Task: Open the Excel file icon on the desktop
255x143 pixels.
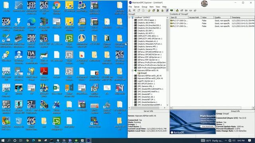Action: pyautogui.click(x=57, y=89)
